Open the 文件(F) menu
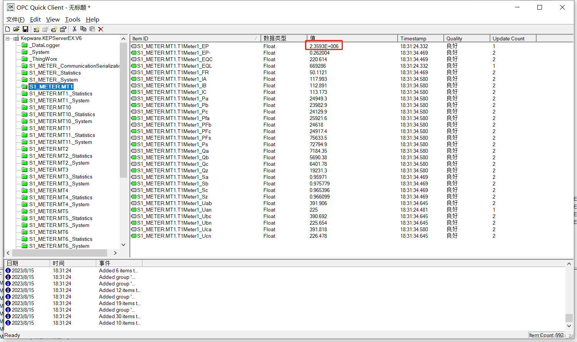 coord(15,19)
